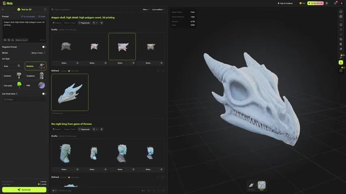Select the Cartoon art style
Screen dimensions: 346x194
[13, 76]
